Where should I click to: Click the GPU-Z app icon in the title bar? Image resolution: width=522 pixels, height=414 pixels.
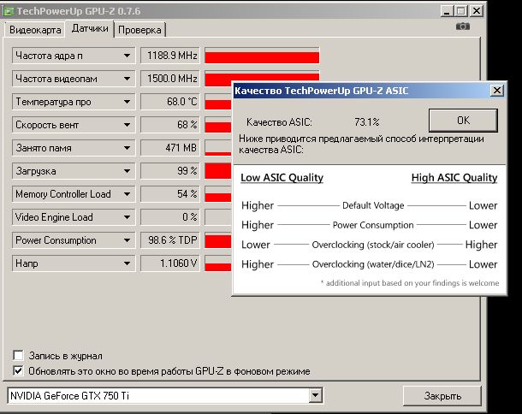coord(9,11)
